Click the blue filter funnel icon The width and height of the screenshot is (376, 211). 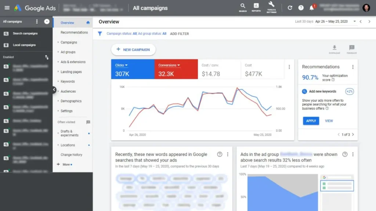click(x=100, y=34)
